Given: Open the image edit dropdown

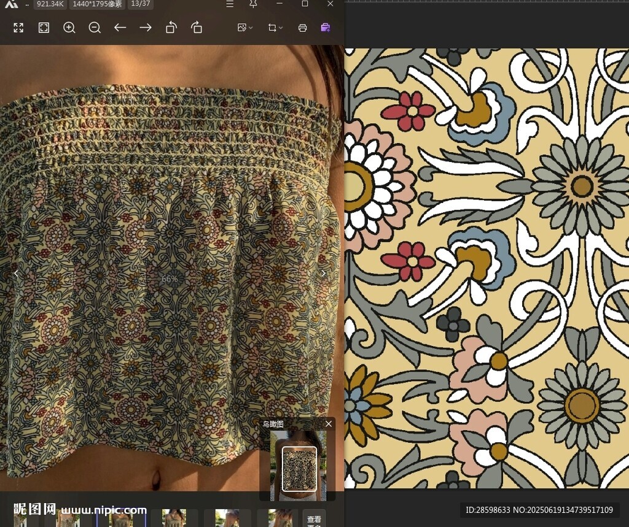Looking at the screenshot, I should pyautogui.click(x=244, y=28).
